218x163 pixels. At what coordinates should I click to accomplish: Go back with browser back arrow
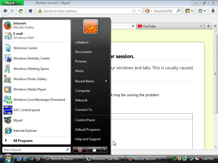click(x=5, y=11)
